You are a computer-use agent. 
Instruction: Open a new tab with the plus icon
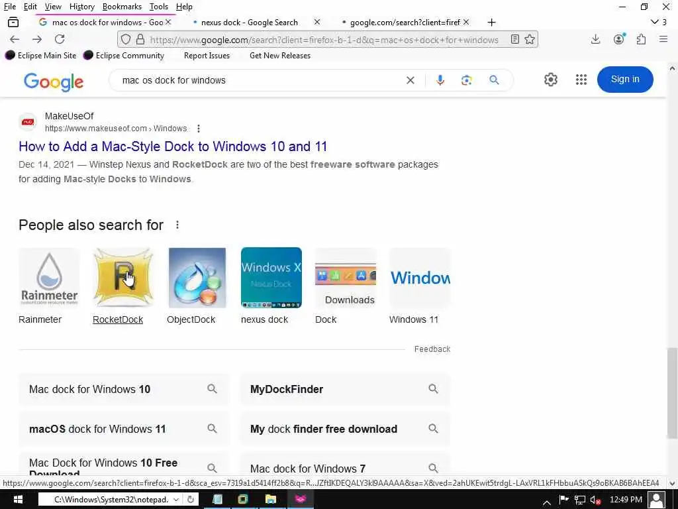(x=491, y=23)
